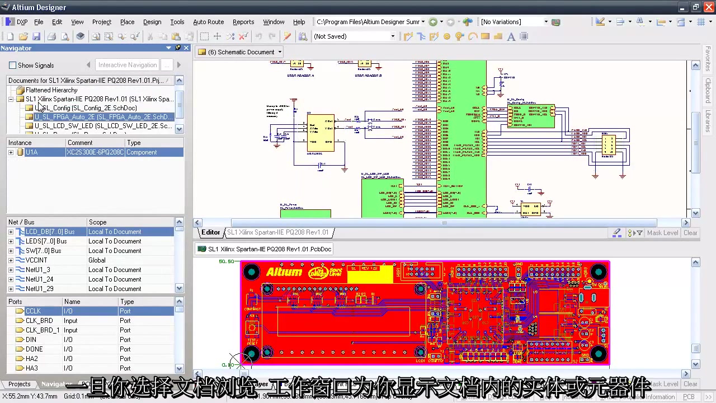Select the Place Pad tool icon
Screen dimensions: 716x403
point(446,36)
